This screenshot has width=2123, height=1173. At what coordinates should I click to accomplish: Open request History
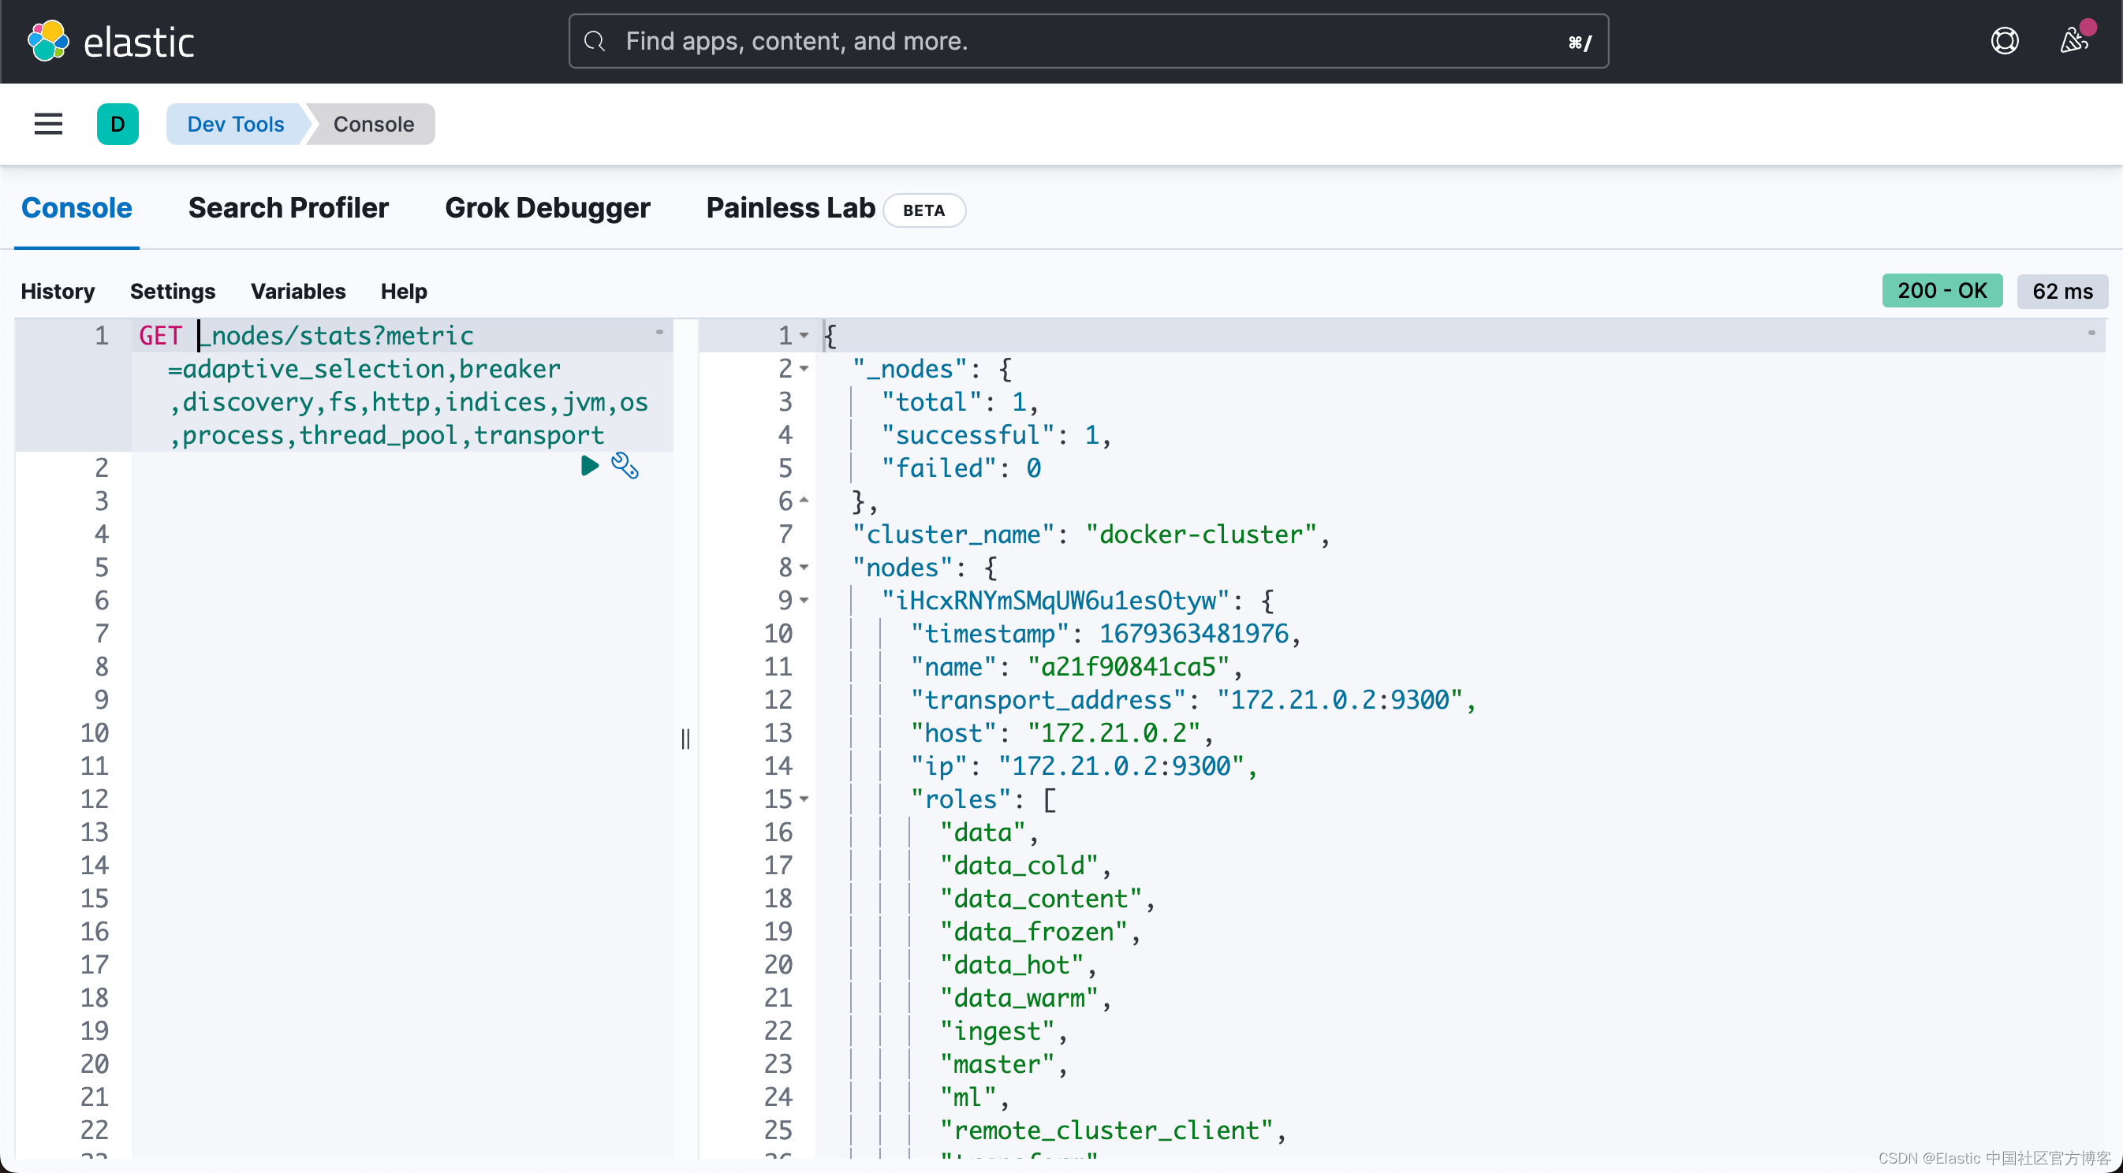click(58, 292)
